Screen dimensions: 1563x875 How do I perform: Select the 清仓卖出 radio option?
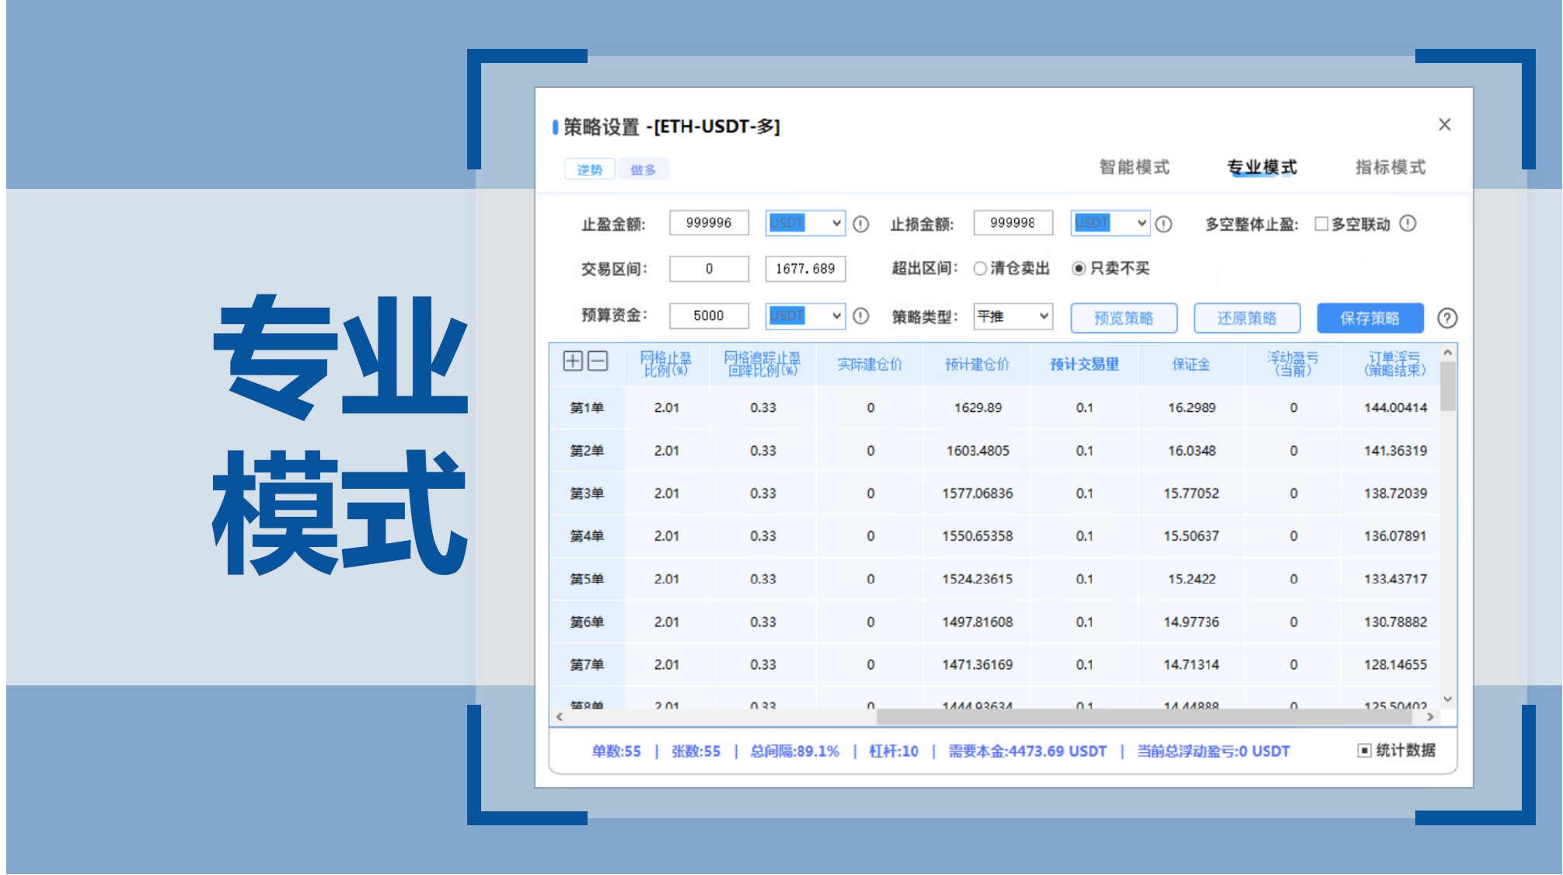pyautogui.click(x=980, y=268)
